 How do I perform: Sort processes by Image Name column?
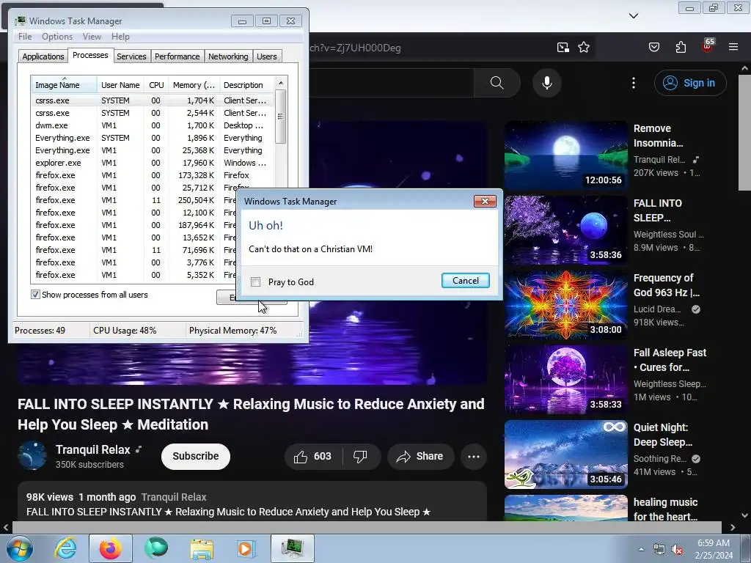65,85
